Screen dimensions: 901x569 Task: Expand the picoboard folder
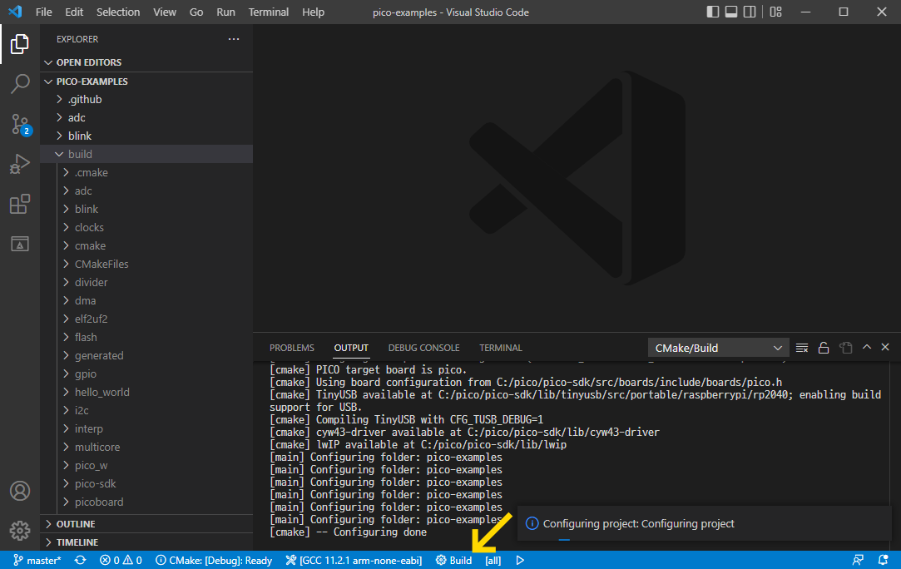(x=146, y=502)
